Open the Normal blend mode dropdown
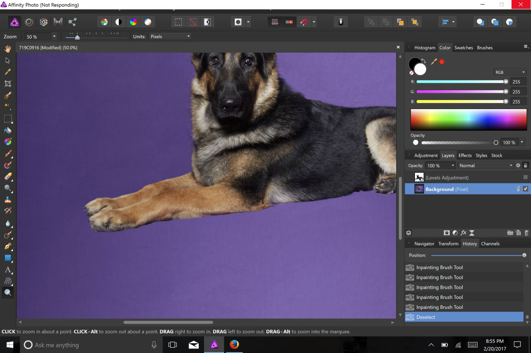 tap(485, 165)
